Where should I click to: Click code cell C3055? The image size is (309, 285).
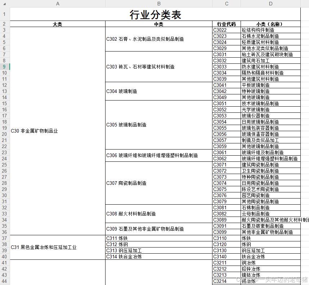(227, 128)
